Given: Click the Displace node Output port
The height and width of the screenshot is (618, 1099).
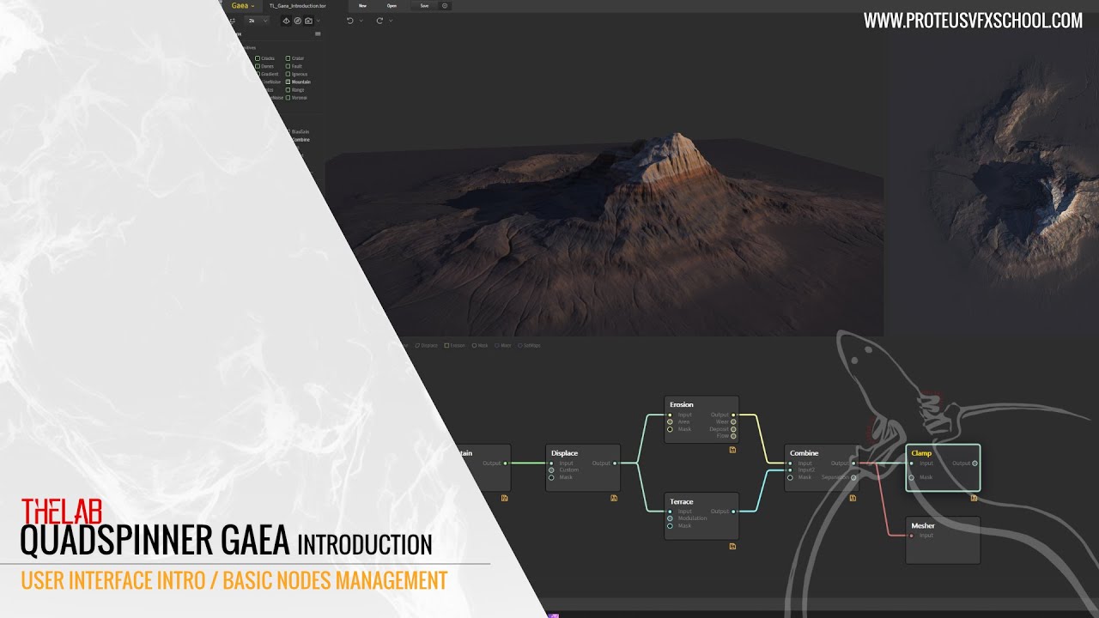Looking at the screenshot, I should pyautogui.click(x=615, y=463).
